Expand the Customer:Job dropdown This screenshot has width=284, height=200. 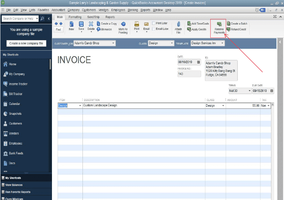[113, 43]
